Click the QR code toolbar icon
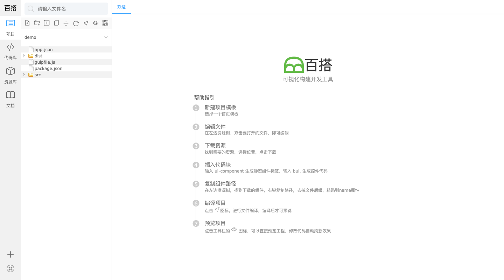Image resolution: width=504 pixels, height=280 pixels. pos(105,23)
